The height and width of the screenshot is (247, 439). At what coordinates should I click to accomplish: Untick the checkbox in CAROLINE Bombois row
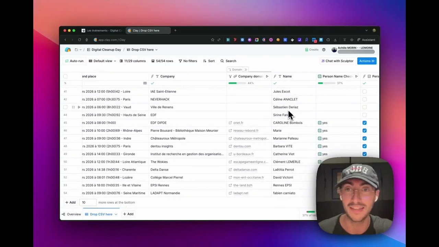pyautogui.click(x=365, y=123)
